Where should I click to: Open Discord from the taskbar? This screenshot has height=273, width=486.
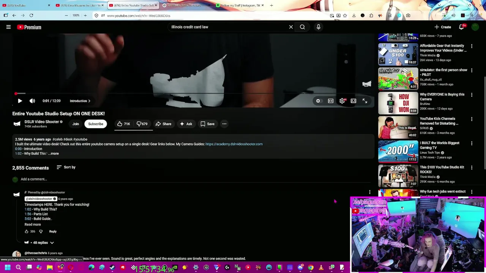pos(300,268)
